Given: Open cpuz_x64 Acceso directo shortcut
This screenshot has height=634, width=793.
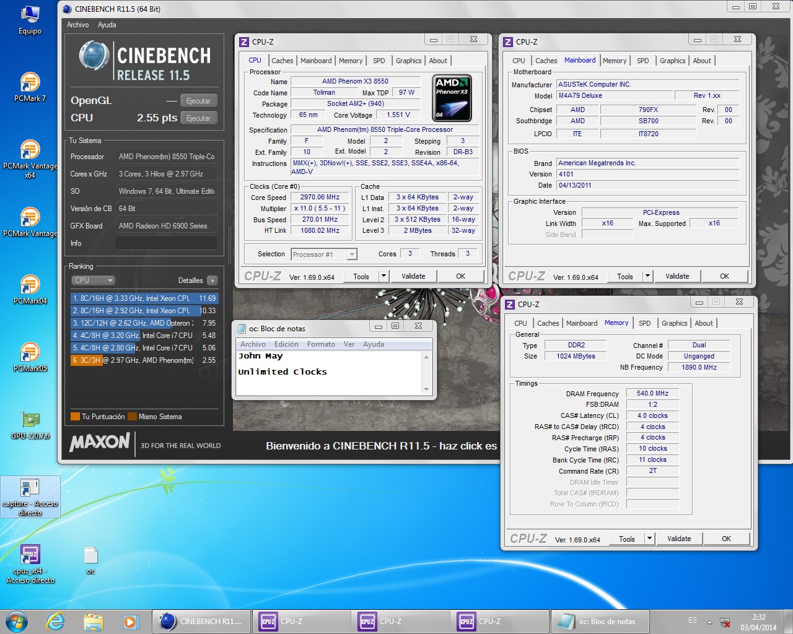Looking at the screenshot, I should tap(30, 564).
